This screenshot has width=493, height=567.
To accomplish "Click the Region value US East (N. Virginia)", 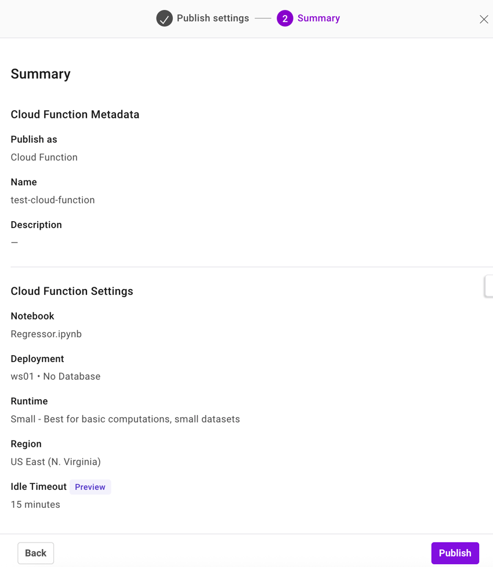I will (x=56, y=461).
